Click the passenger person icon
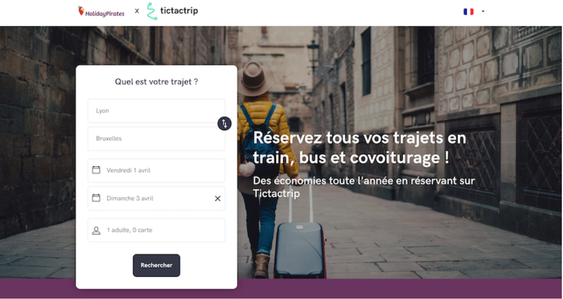 point(96,231)
